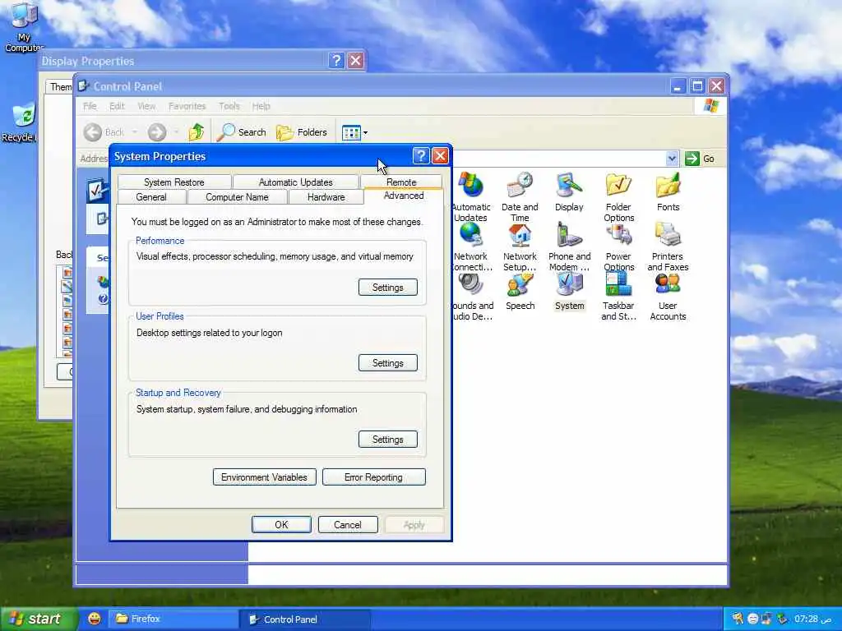Open Automatic Updates icon in Control Panel
This screenshot has width=842, height=631.
(x=471, y=196)
